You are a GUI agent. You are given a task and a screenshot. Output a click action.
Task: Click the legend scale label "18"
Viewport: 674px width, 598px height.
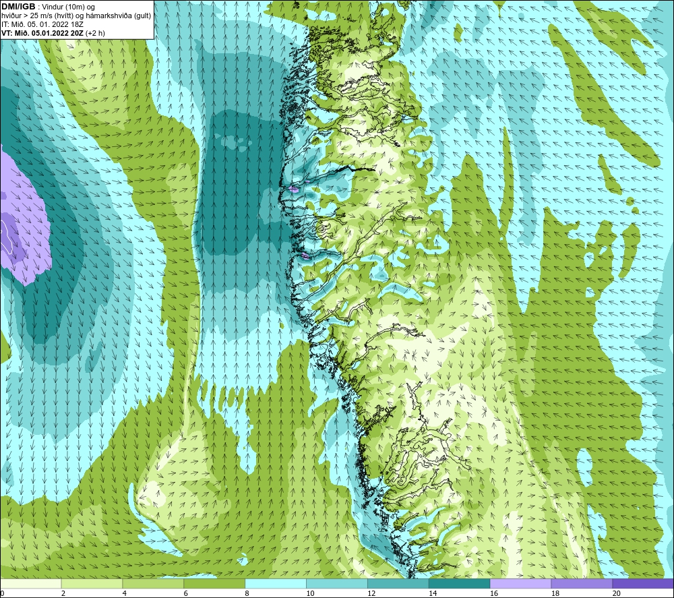tap(555, 594)
